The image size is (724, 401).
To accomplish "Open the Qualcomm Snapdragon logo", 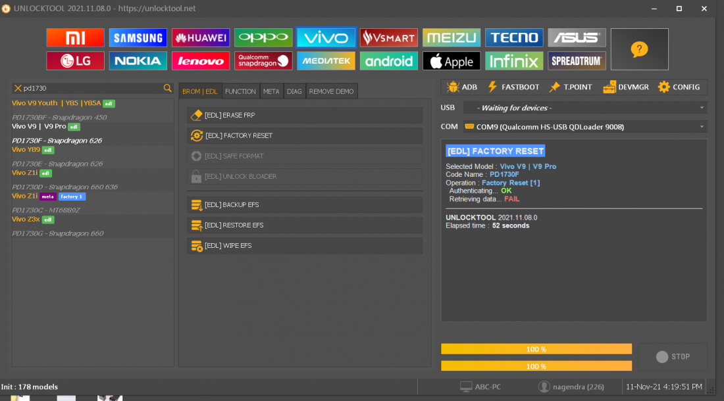I will click(263, 61).
